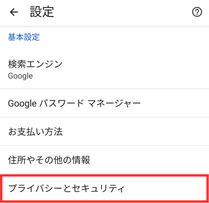Open プライバシーとセキュリティ settings
209x203 pixels.
[104, 188]
